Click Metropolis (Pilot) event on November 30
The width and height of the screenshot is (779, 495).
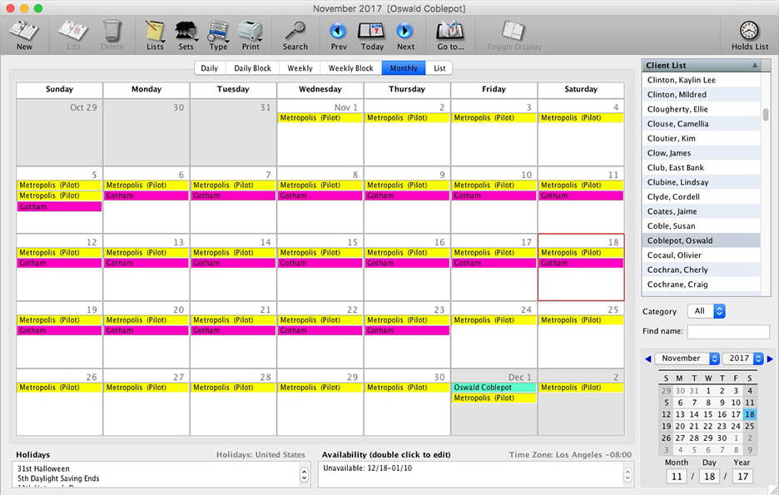[x=407, y=387]
